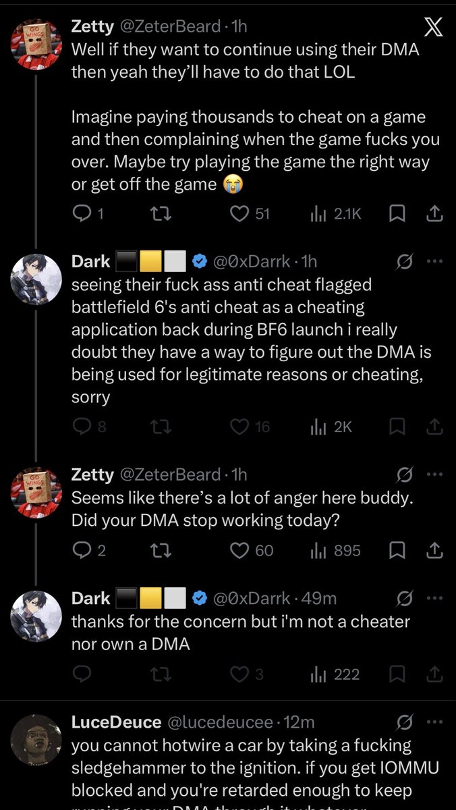
Task: Open the LuceDeuce display name
Action: (116, 722)
